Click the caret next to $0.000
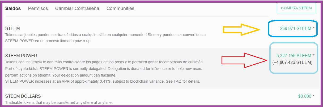323x107 pixels. pyautogui.click(x=314, y=96)
